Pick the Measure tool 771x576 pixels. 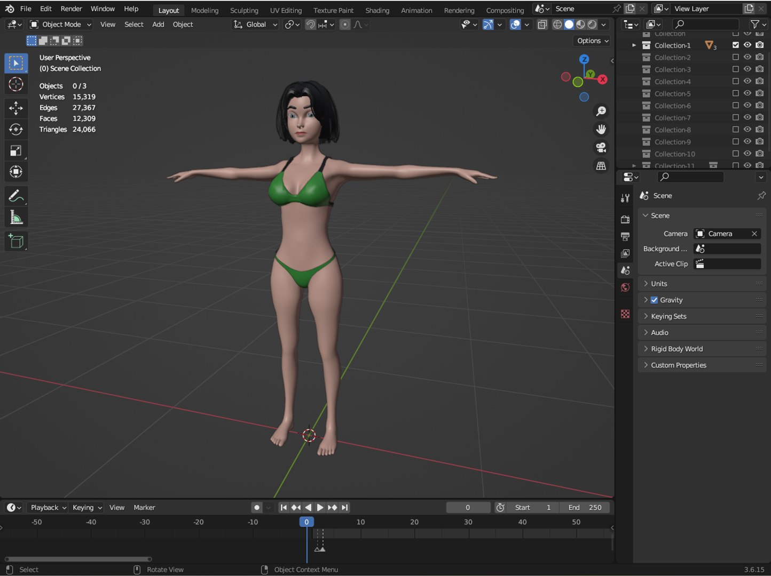[x=16, y=218]
